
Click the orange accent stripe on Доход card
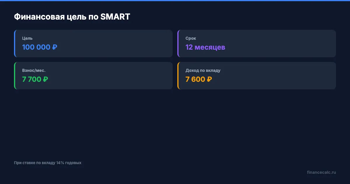178,76
